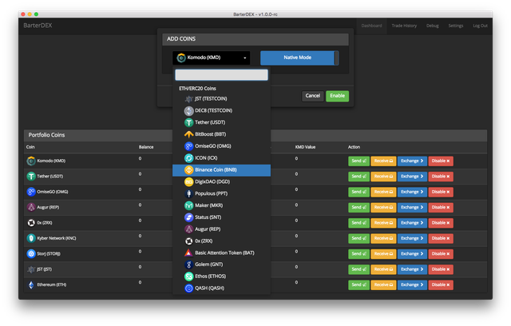This screenshot has width=511, height=326.
Task: Choose BitBoost (BBT) in dropdown list
Action: 222,134
